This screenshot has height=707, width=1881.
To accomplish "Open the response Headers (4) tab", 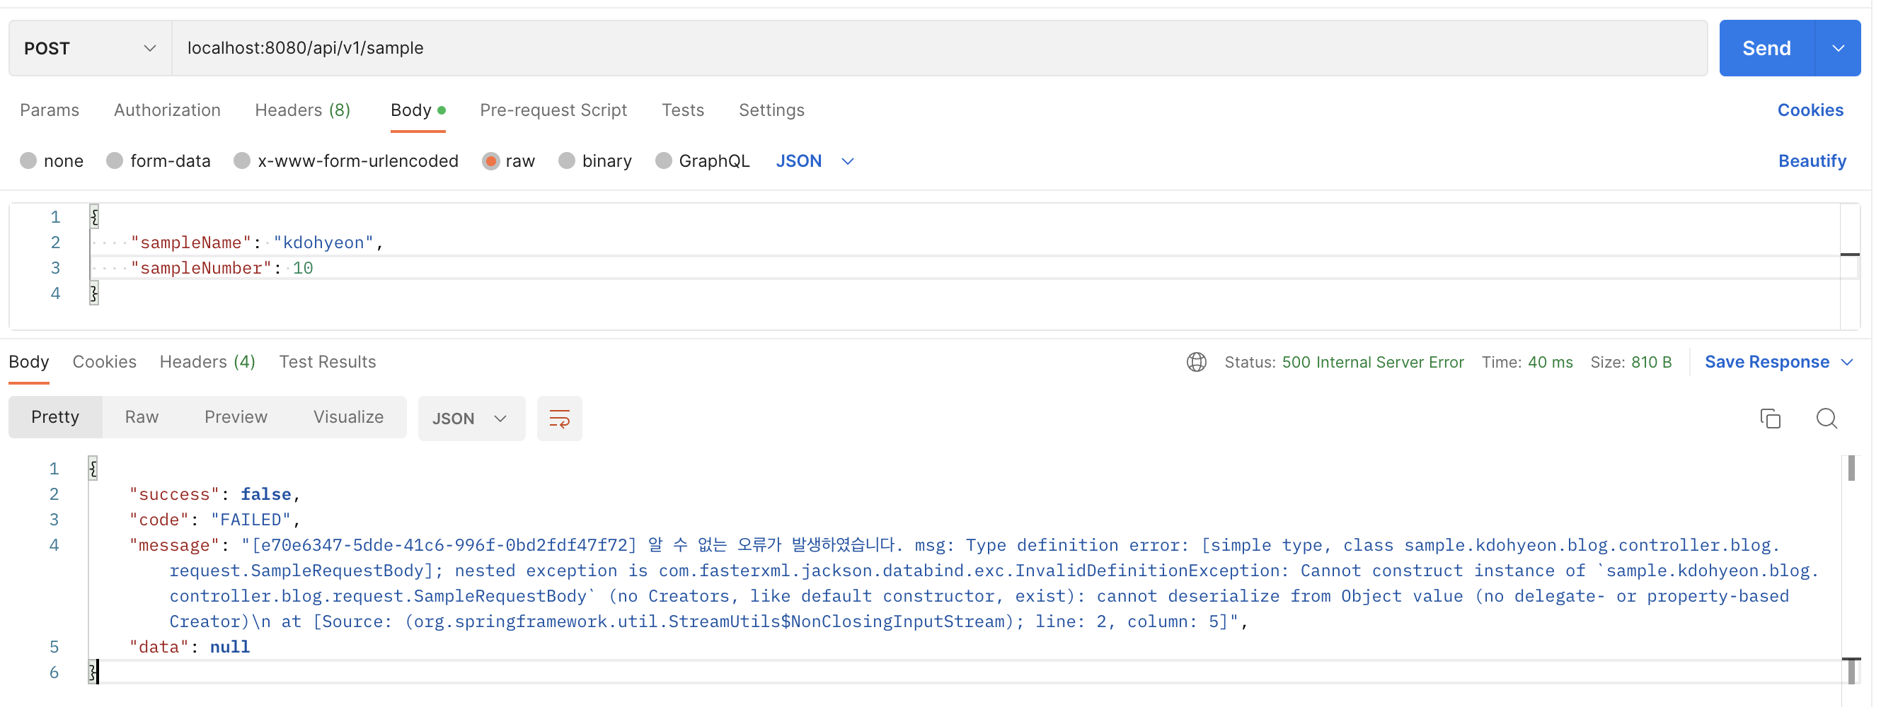I will [x=207, y=362].
